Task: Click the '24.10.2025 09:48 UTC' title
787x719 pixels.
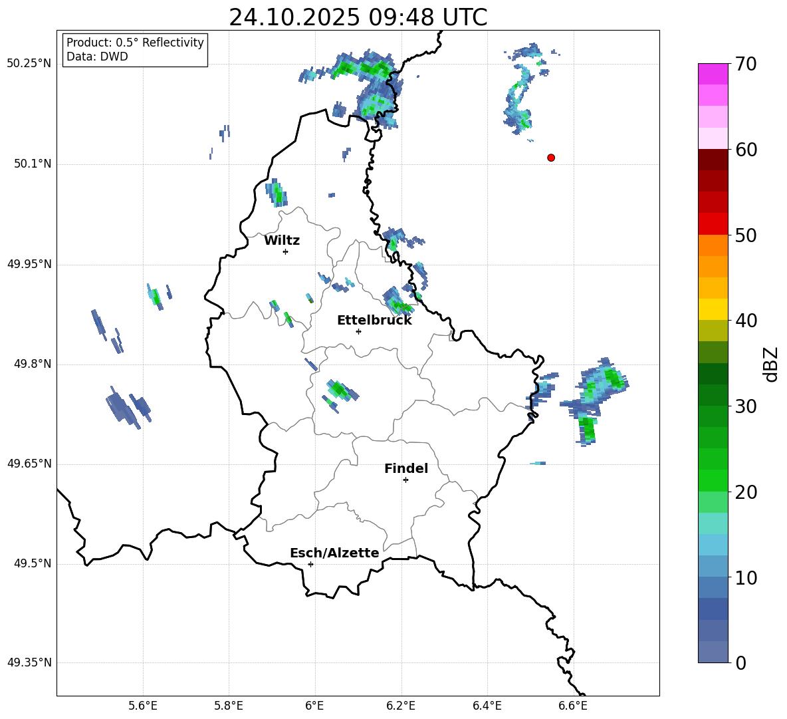Action: [358, 17]
